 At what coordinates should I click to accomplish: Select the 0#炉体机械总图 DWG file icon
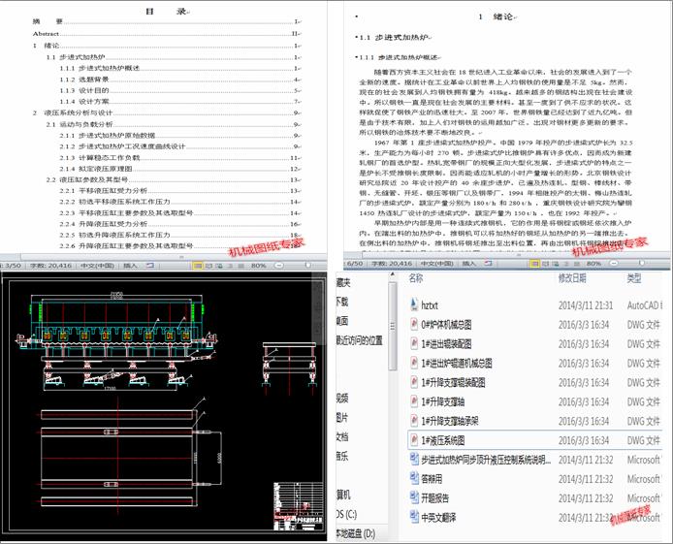[414, 324]
